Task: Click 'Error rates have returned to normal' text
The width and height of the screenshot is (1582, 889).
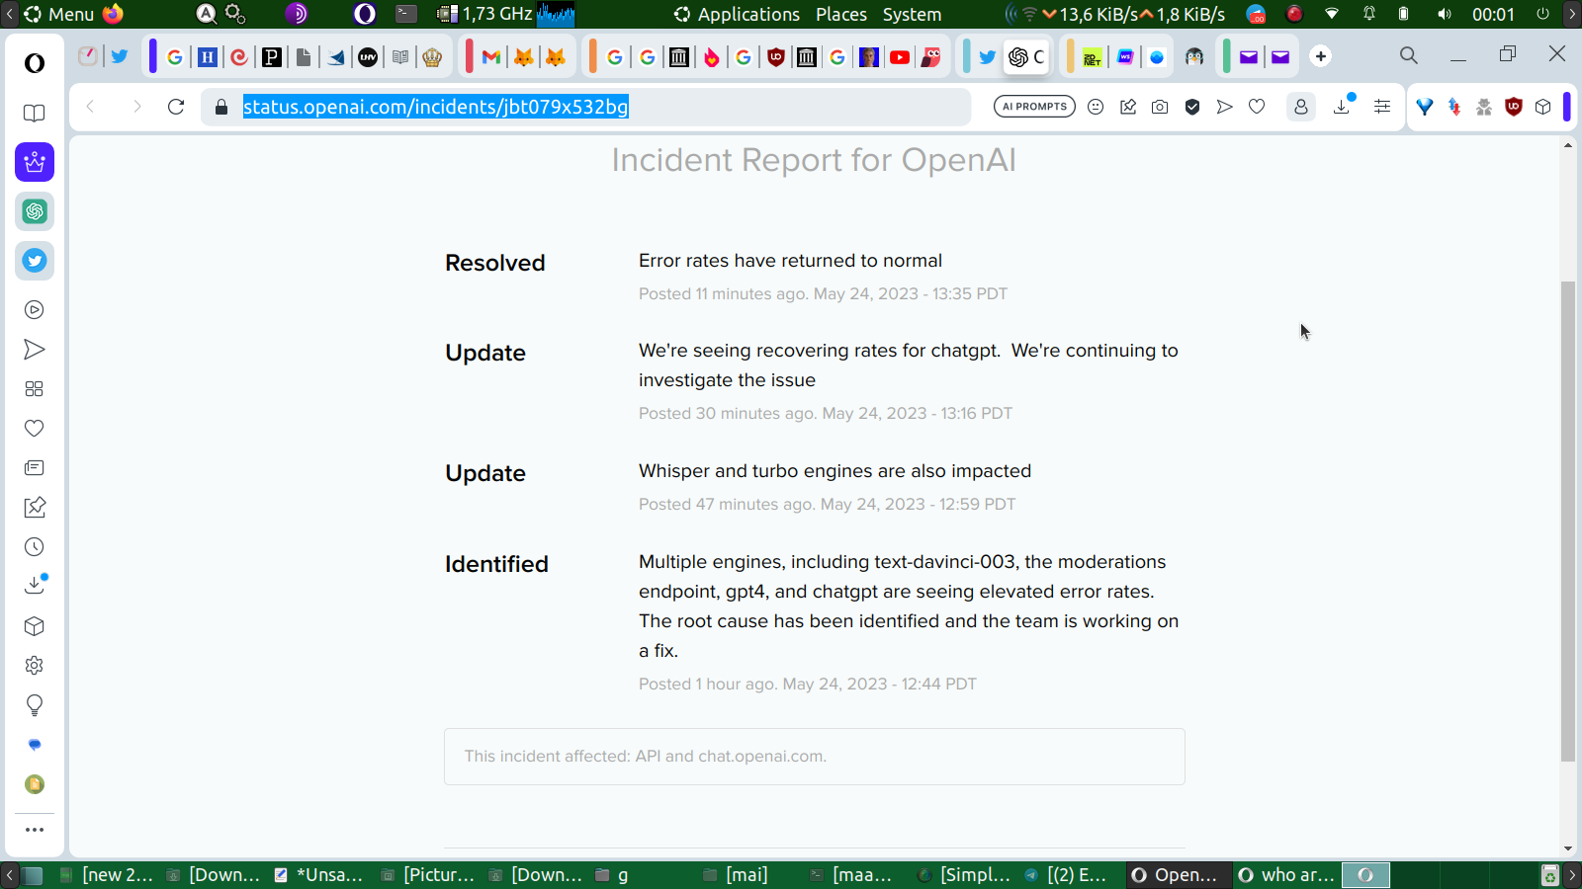Action: (x=790, y=261)
